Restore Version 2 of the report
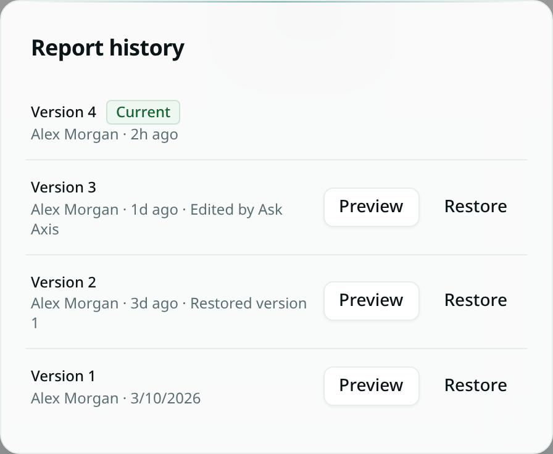Screen dimensions: 553x454 coord(475,300)
